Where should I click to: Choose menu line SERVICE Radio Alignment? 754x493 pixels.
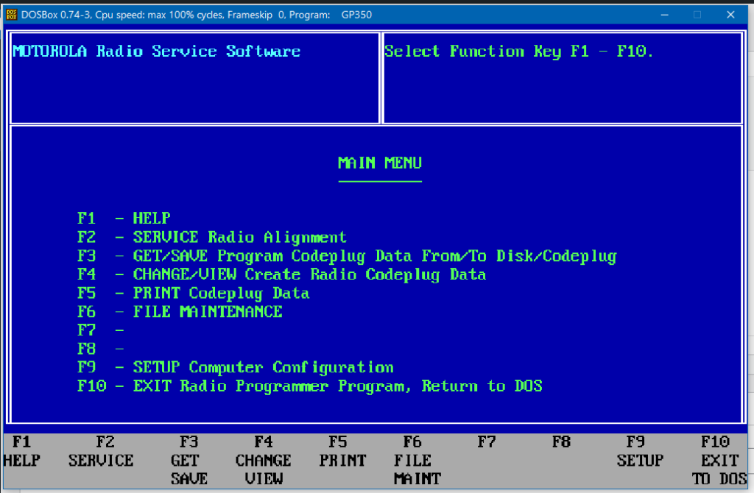[x=212, y=237]
